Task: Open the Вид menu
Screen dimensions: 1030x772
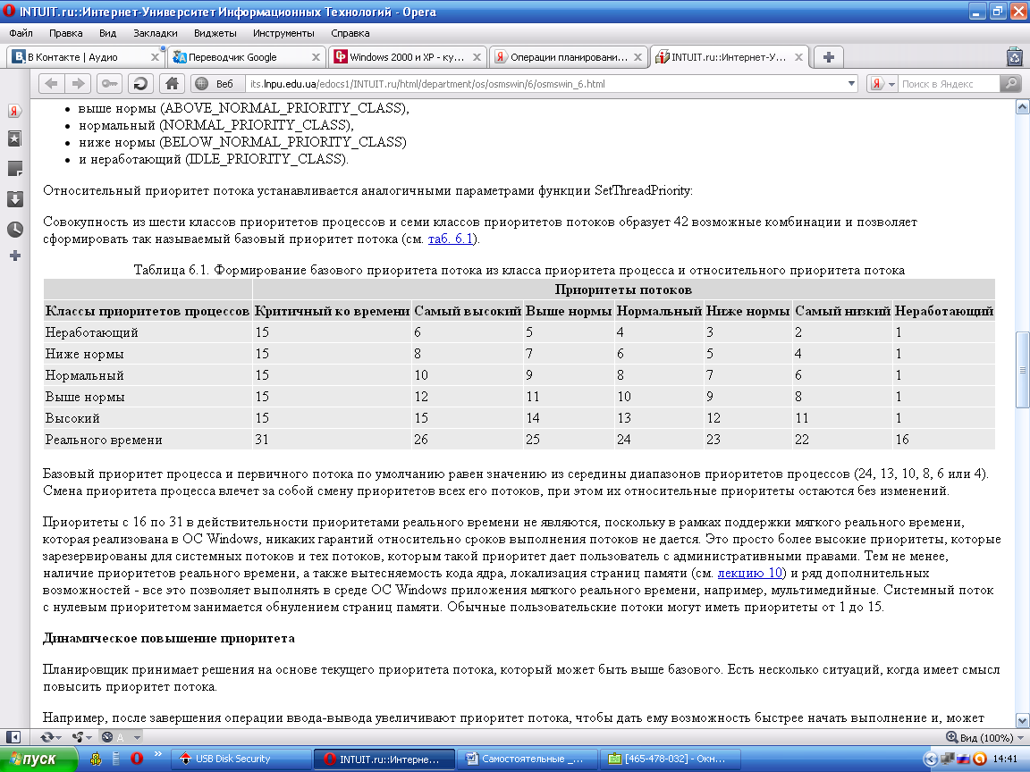Action: [x=107, y=33]
